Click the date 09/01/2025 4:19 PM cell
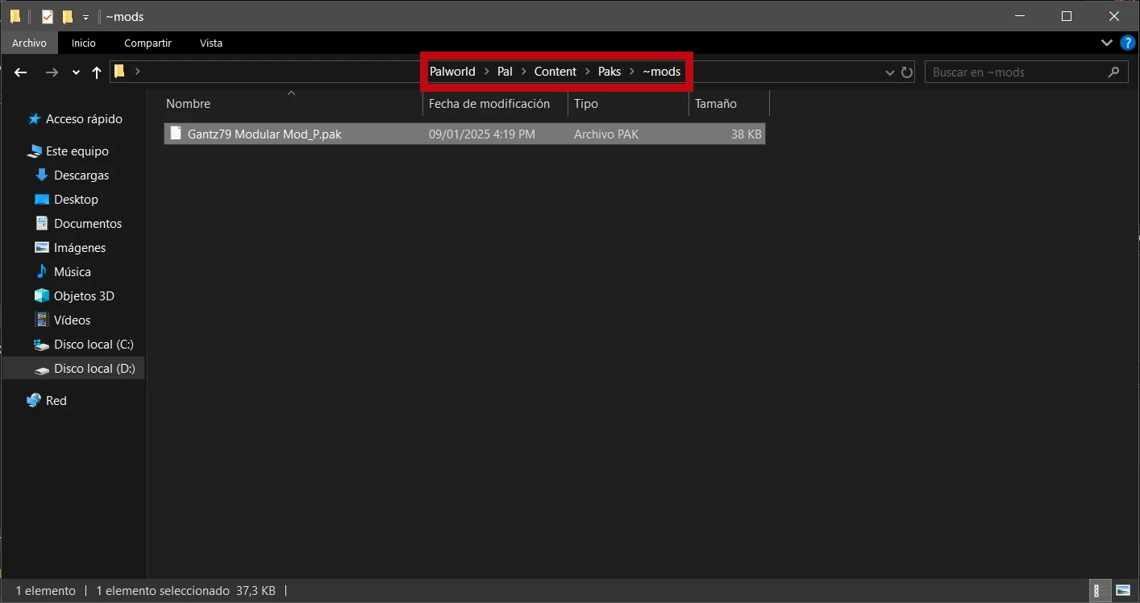This screenshot has width=1140, height=603. coord(482,134)
